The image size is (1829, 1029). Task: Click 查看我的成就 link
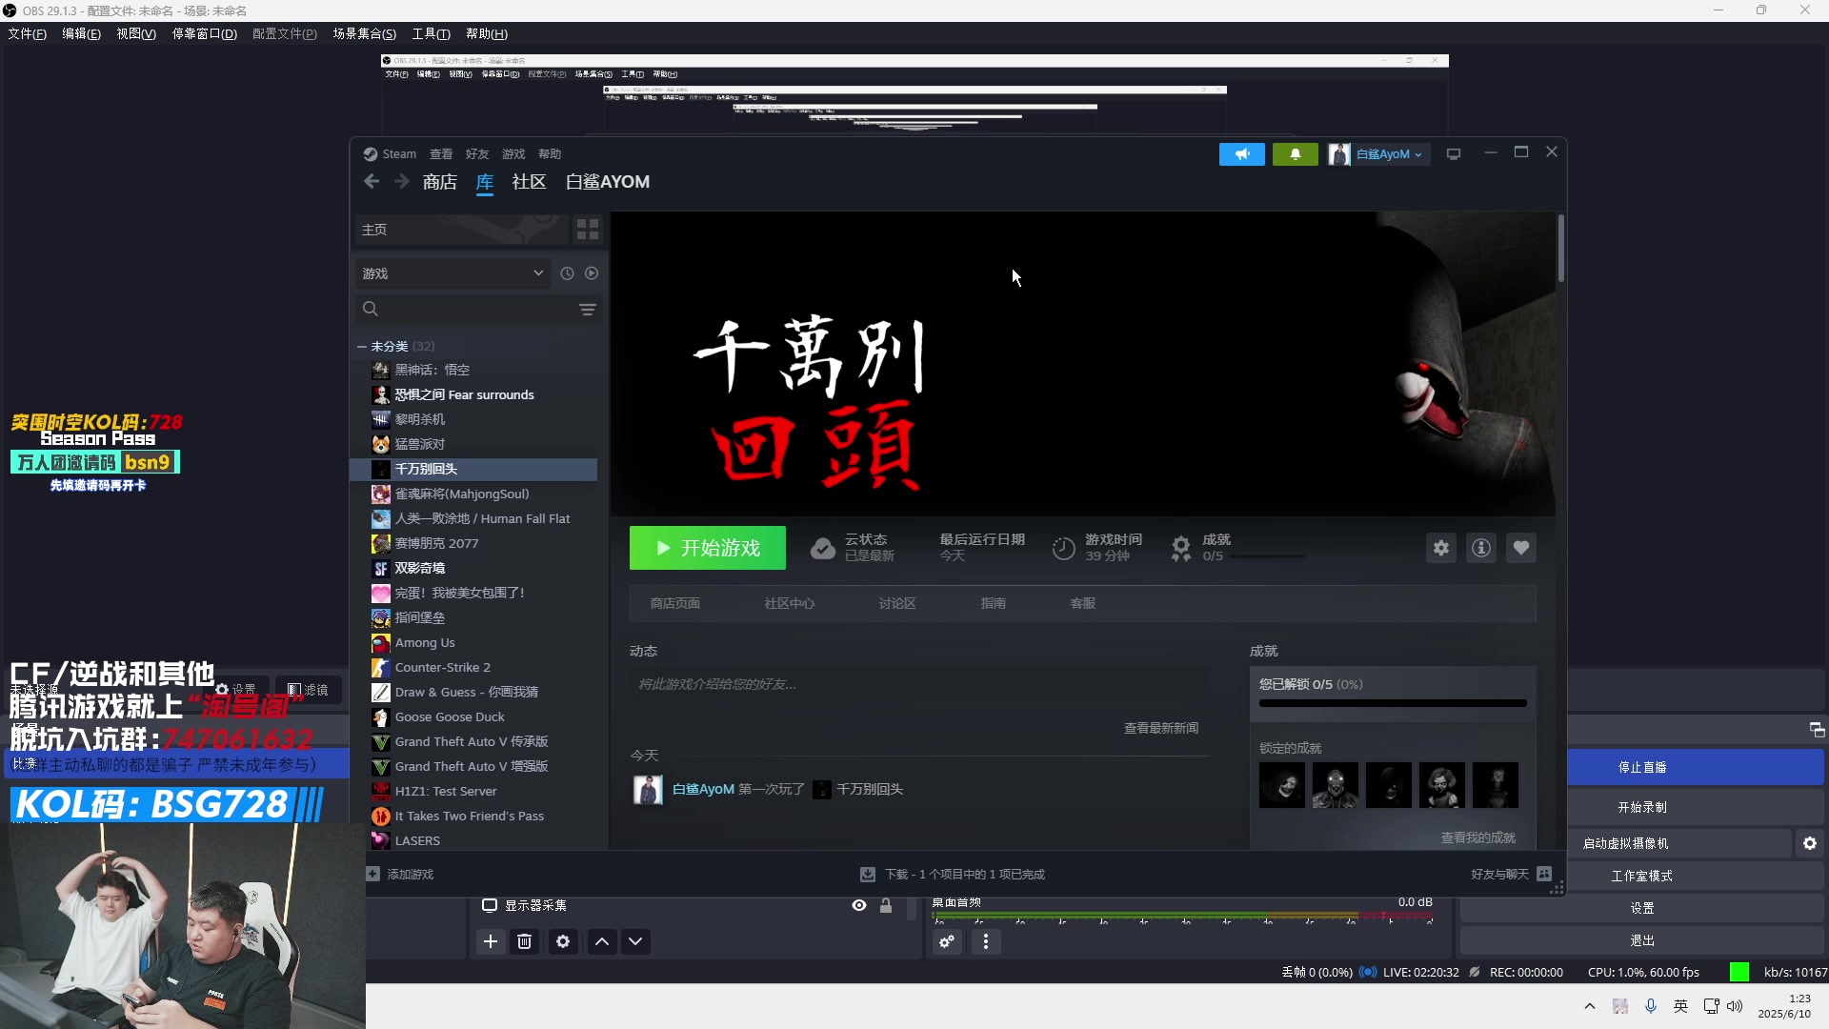click(1477, 837)
